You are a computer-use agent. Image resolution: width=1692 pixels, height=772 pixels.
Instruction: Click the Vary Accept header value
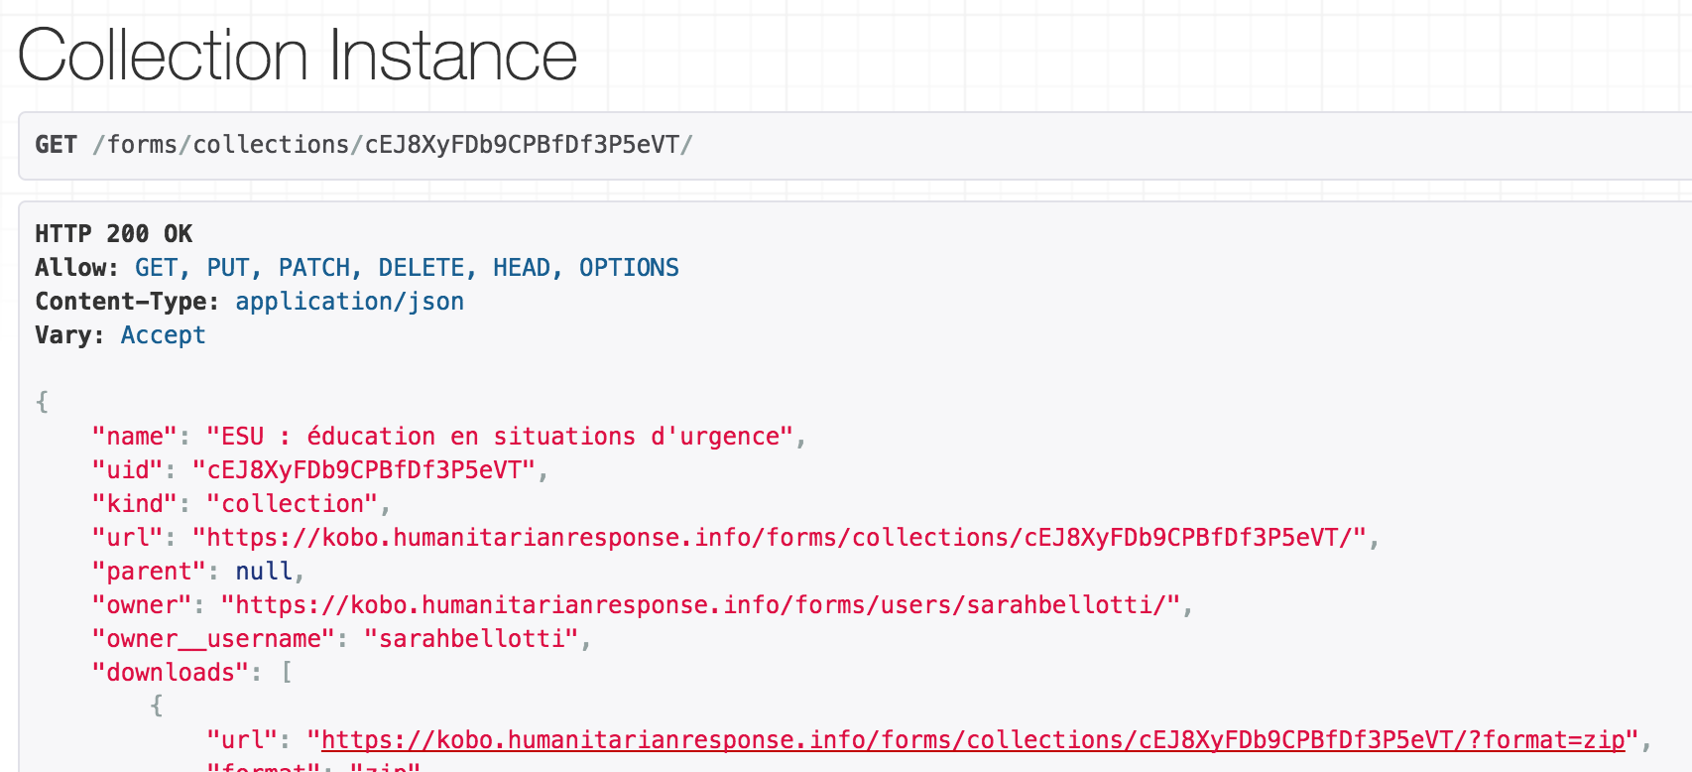coord(163,334)
